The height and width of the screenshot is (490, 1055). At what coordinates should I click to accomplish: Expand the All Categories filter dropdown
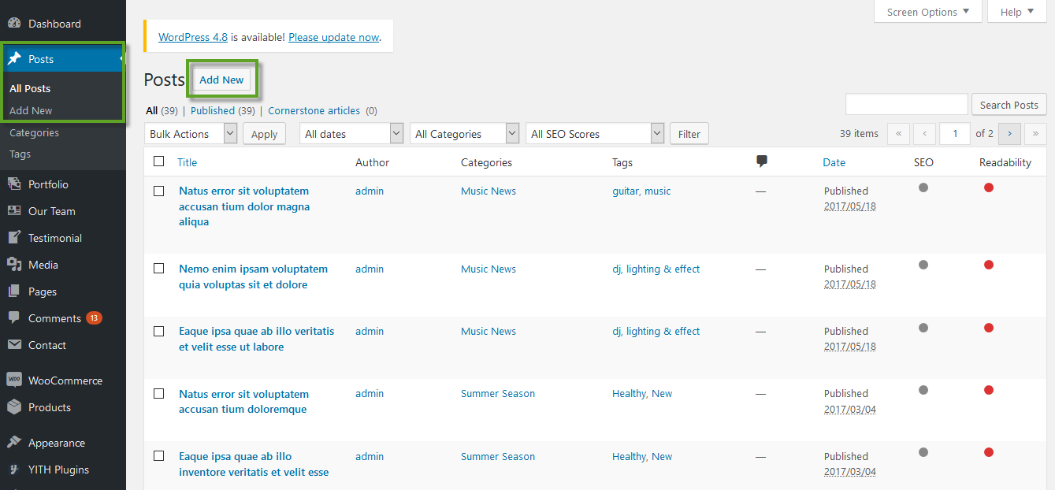(x=464, y=134)
